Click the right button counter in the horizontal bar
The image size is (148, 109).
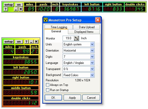click(x=113, y=9)
